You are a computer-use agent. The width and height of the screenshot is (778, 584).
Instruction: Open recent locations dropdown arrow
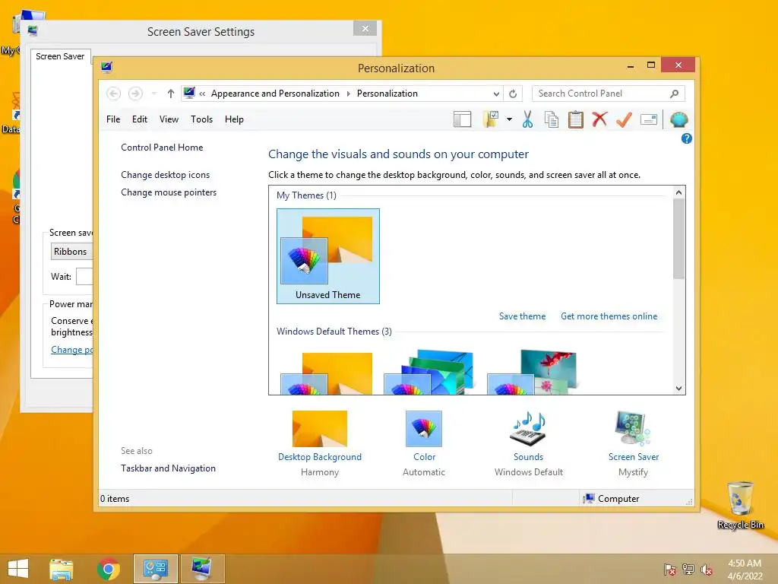[153, 94]
